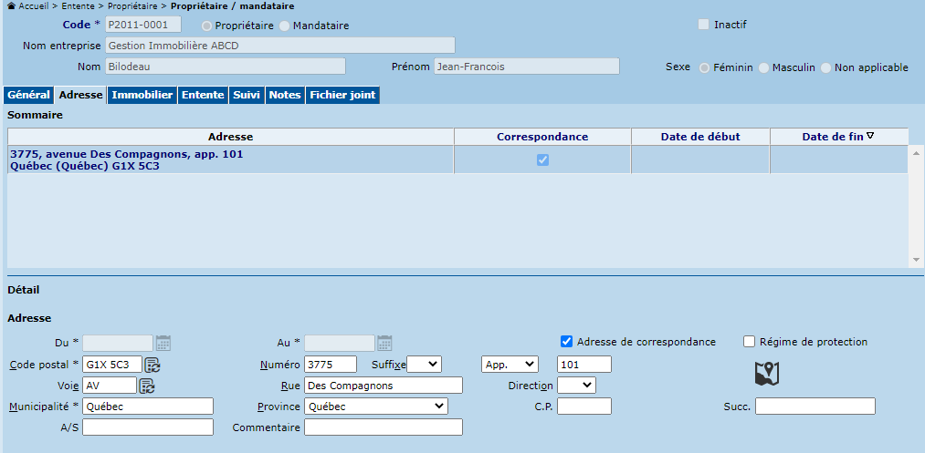
Task: Switch to the Immobilier tab
Action: (142, 95)
